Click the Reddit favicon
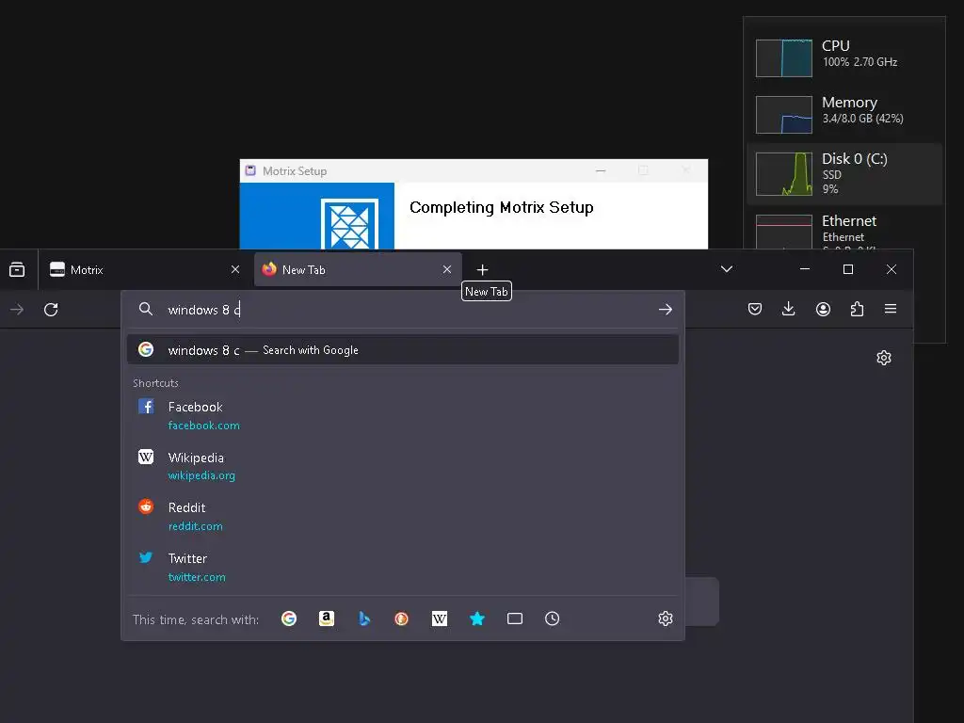964x723 pixels. point(146,506)
